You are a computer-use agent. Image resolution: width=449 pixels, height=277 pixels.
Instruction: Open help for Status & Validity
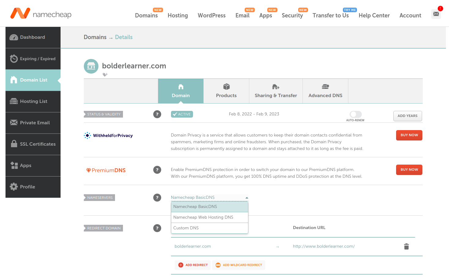point(157,114)
